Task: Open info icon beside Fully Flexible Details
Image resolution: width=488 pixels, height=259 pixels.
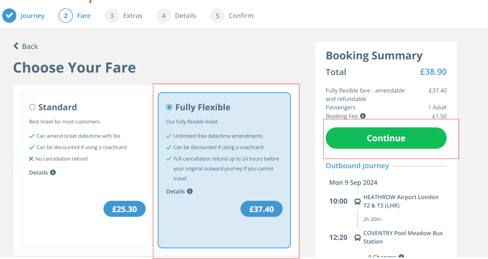Action: 190,191
